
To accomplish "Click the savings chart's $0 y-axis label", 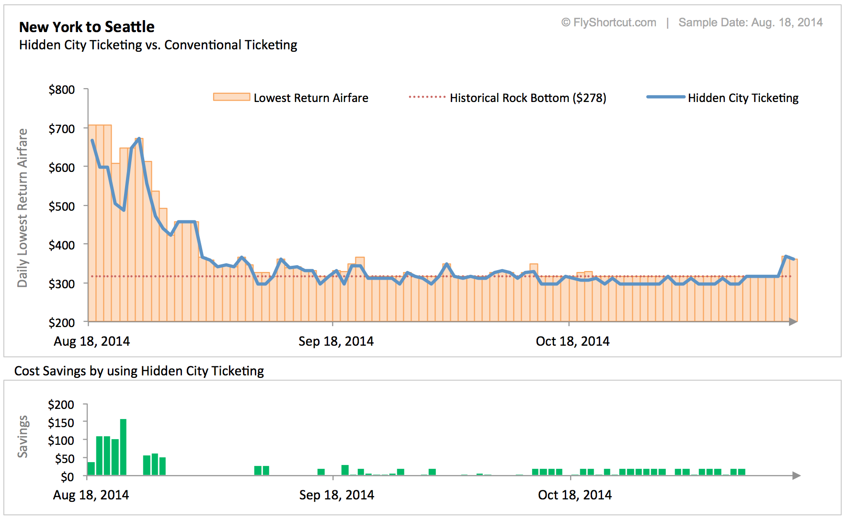I will click(x=68, y=477).
